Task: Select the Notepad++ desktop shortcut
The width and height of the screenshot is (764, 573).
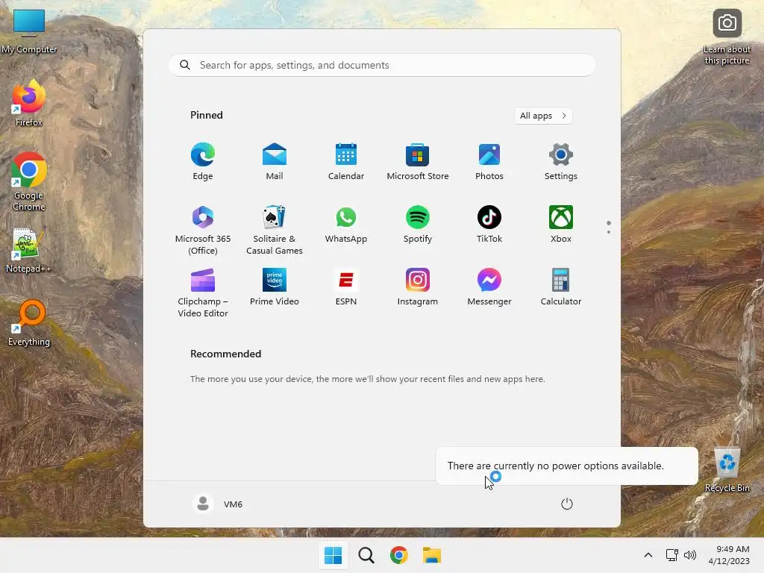Action: tap(29, 251)
